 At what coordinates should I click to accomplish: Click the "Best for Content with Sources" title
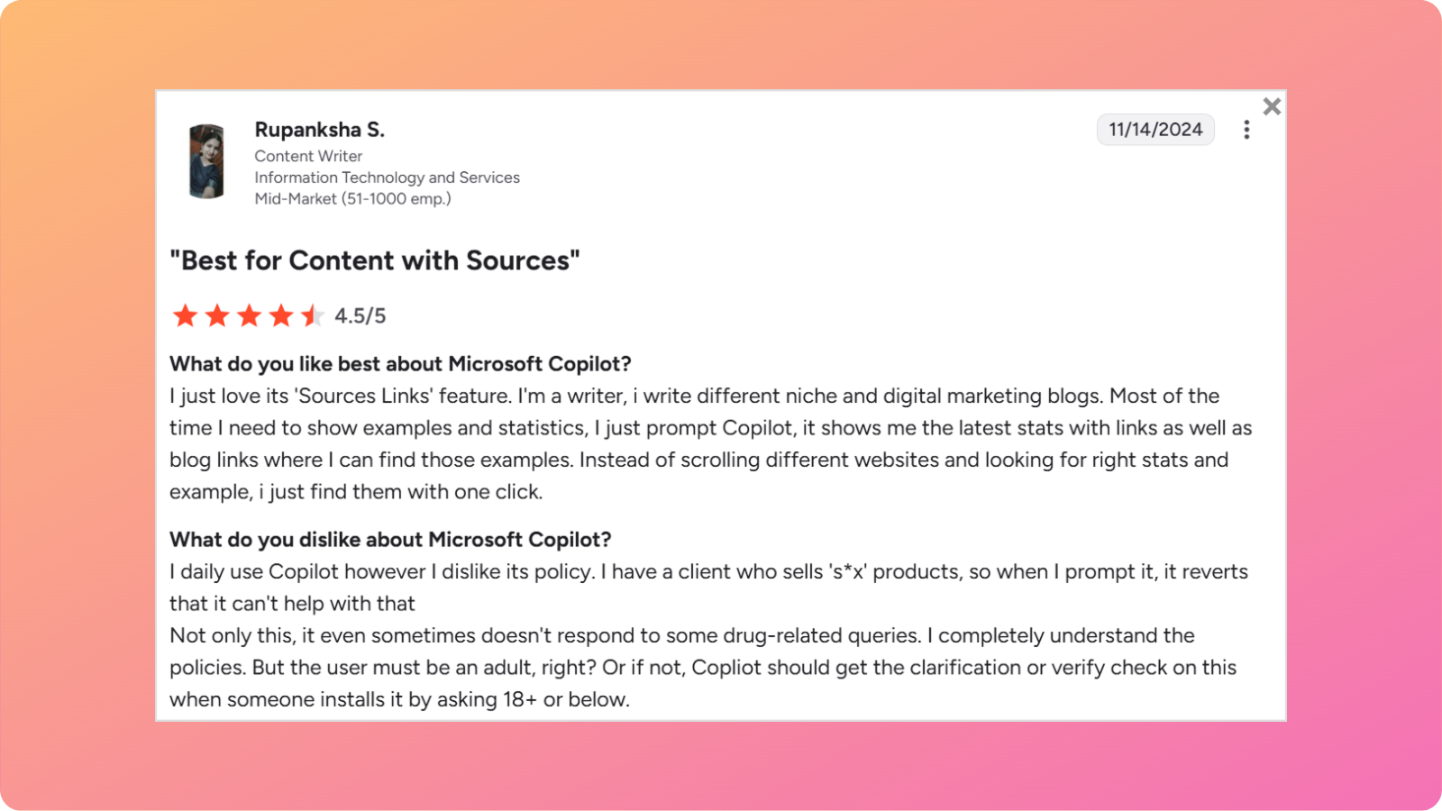375,260
